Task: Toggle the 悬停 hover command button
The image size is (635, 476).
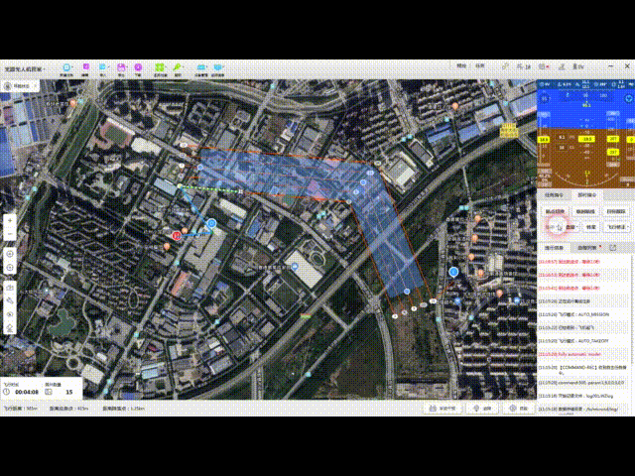Action: [590, 226]
